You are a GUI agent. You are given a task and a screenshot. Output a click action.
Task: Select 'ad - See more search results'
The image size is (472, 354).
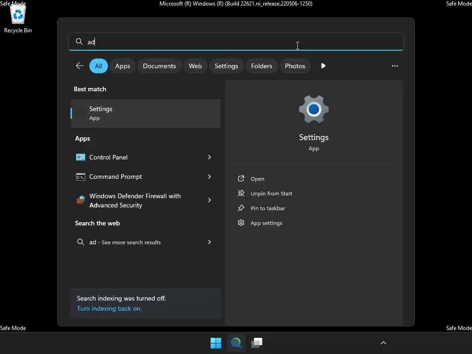(145, 242)
